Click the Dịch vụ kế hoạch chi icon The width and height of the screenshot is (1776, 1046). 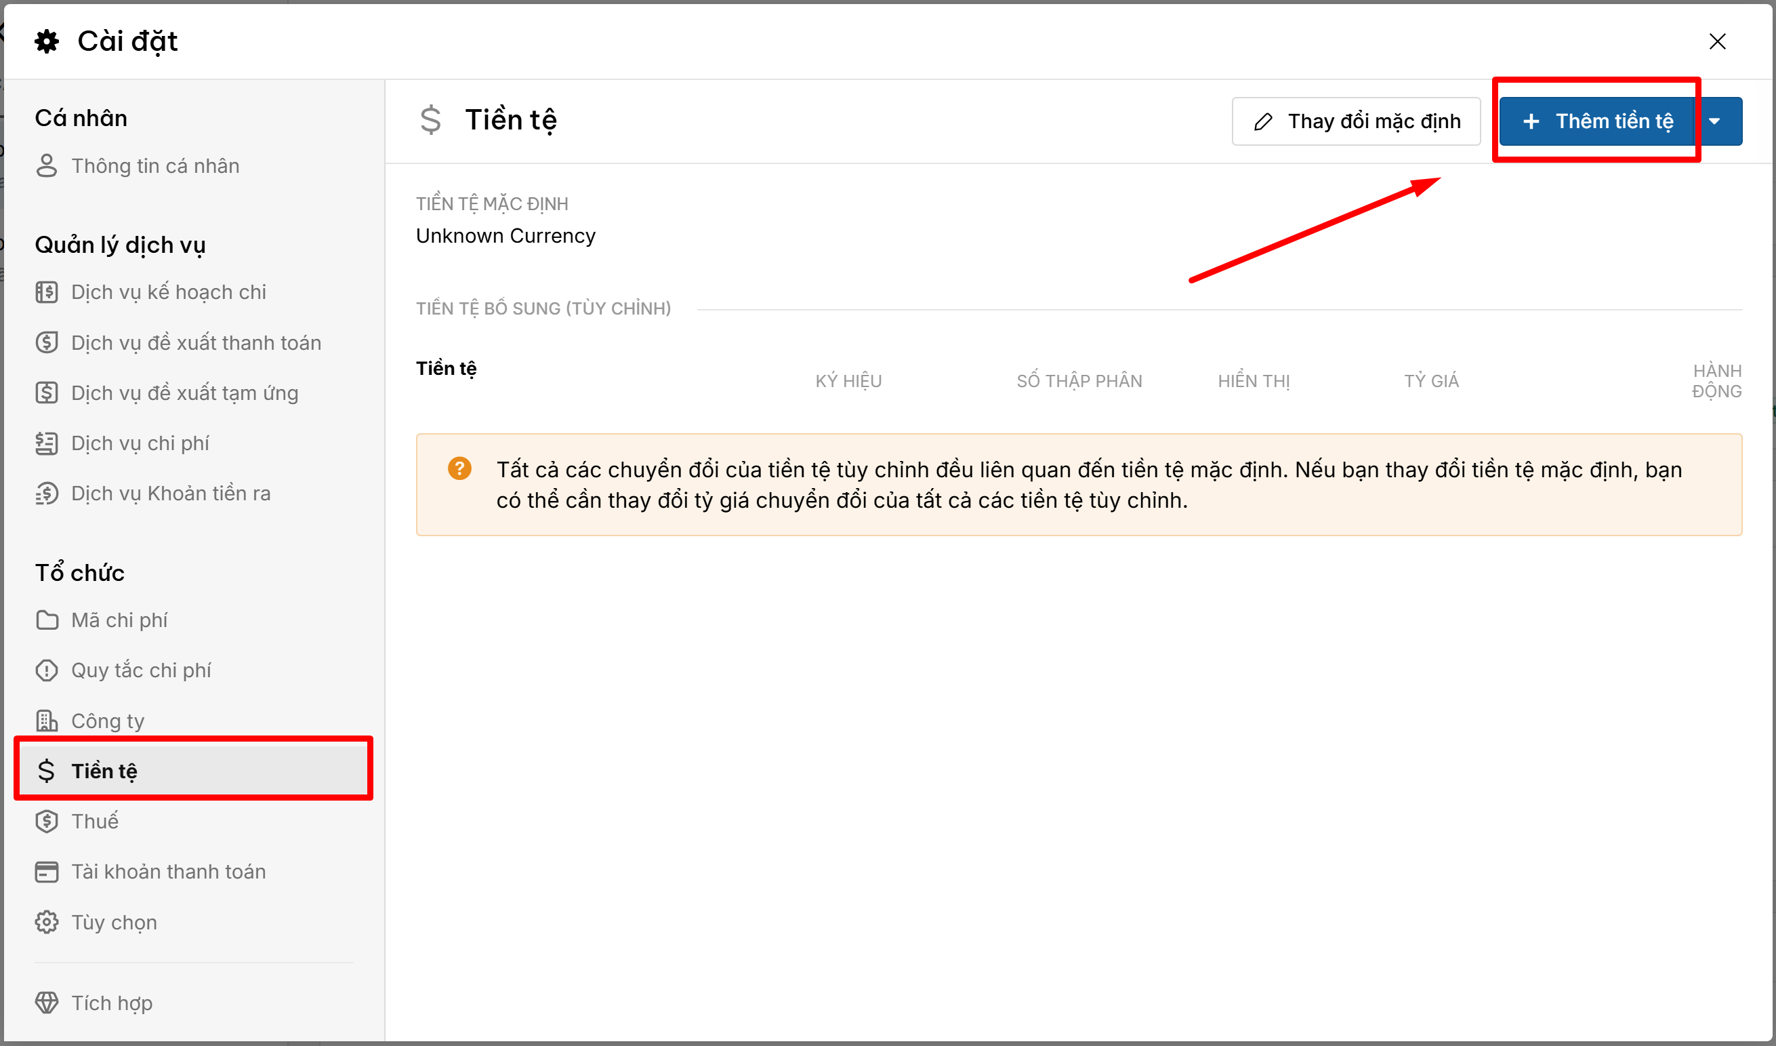pyautogui.click(x=47, y=291)
